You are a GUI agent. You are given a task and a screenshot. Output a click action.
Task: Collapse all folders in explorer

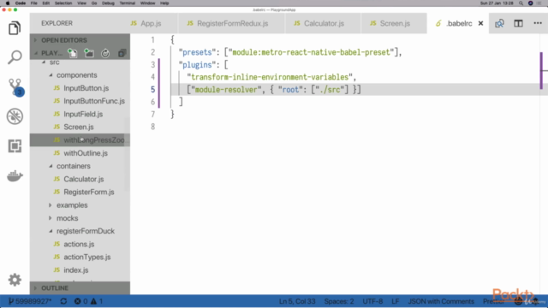[x=122, y=53]
